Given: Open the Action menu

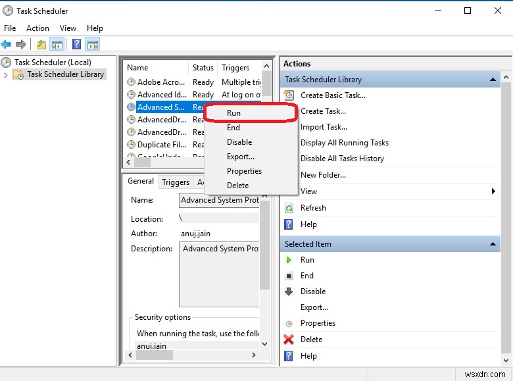Looking at the screenshot, I should (37, 28).
